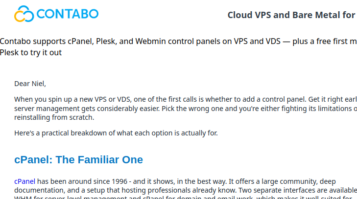Click the "Plesk to try it out" line
Image resolution: width=357 pixels, height=199 pixels.
(31, 52)
